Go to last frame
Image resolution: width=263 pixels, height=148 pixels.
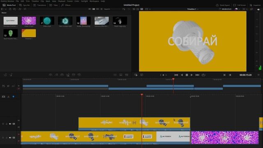click(197, 75)
